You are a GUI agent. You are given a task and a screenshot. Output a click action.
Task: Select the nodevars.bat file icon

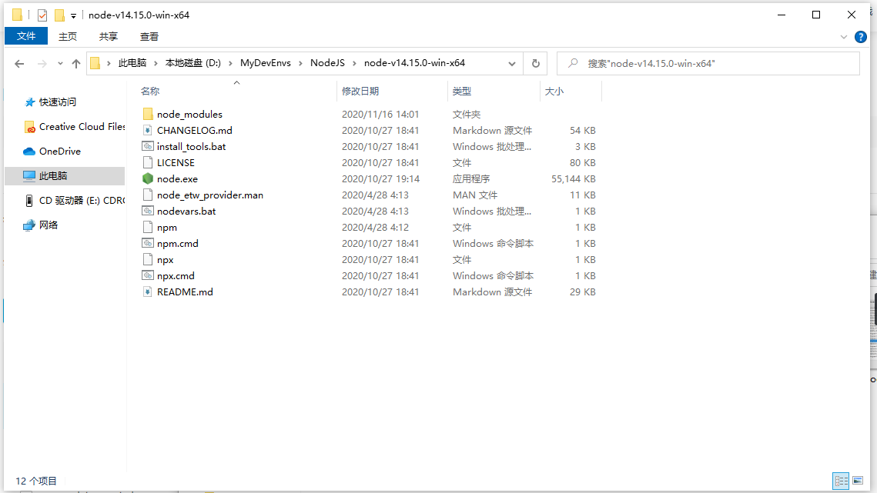click(x=148, y=212)
